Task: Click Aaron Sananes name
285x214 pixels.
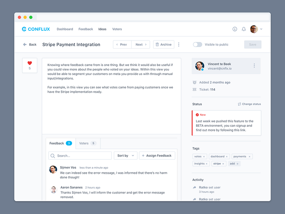Action: tap(71, 187)
